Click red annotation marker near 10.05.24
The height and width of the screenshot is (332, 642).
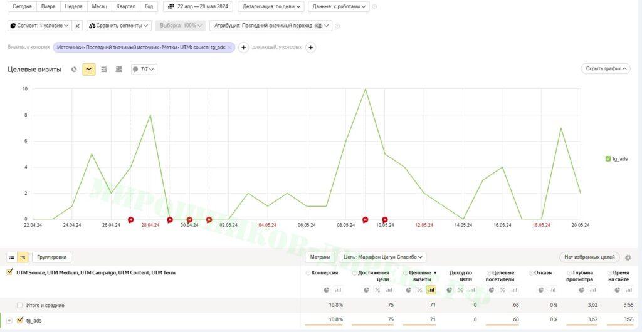tap(385, 220)
